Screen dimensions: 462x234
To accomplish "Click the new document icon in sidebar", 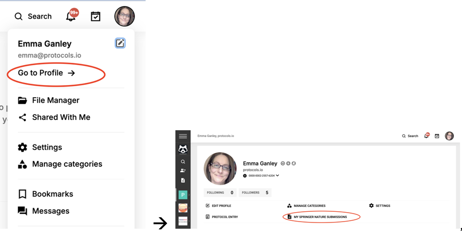I will pyautogui.click(x=183, y=180).
